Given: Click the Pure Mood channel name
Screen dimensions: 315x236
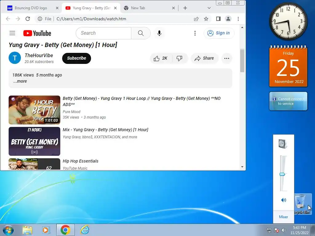Looking at the screenshot, I should [x=71, y=112].
